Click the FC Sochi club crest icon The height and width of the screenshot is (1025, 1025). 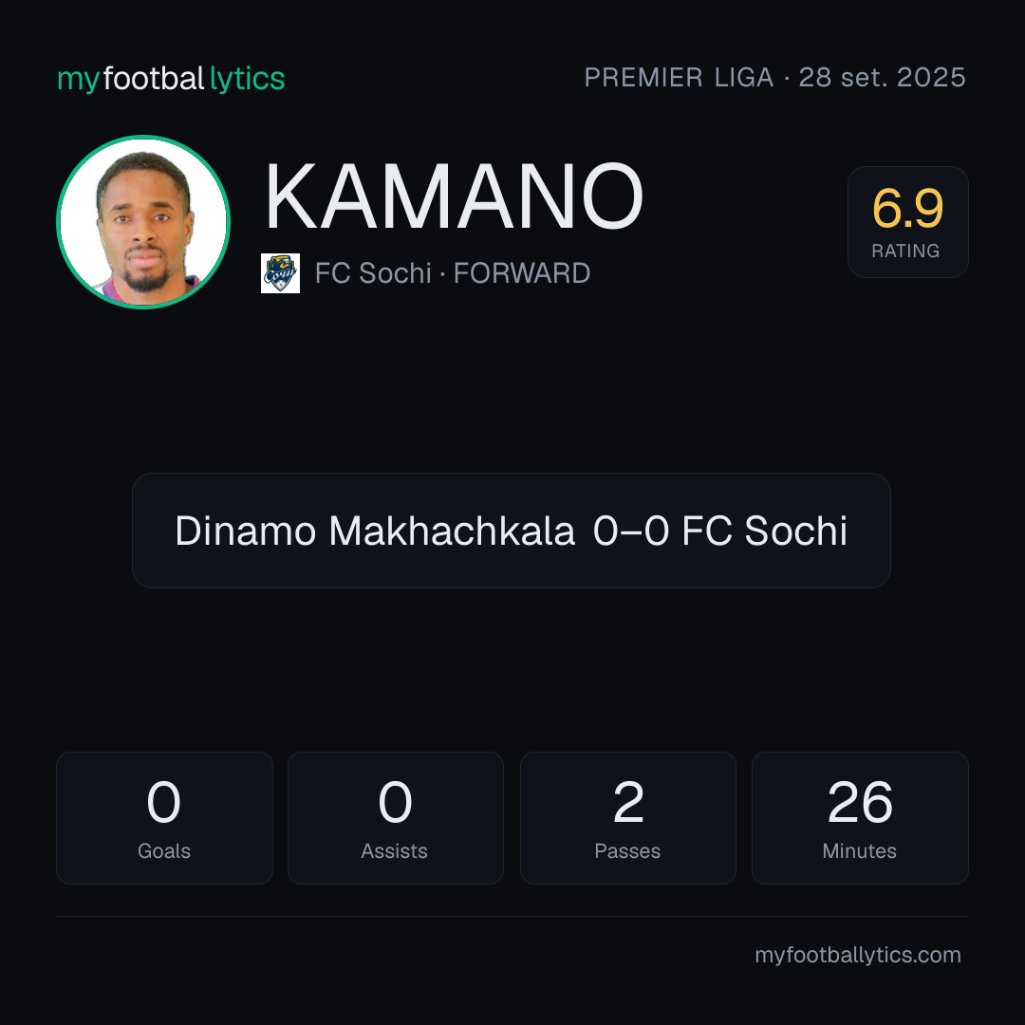click(x=280, y=273)
